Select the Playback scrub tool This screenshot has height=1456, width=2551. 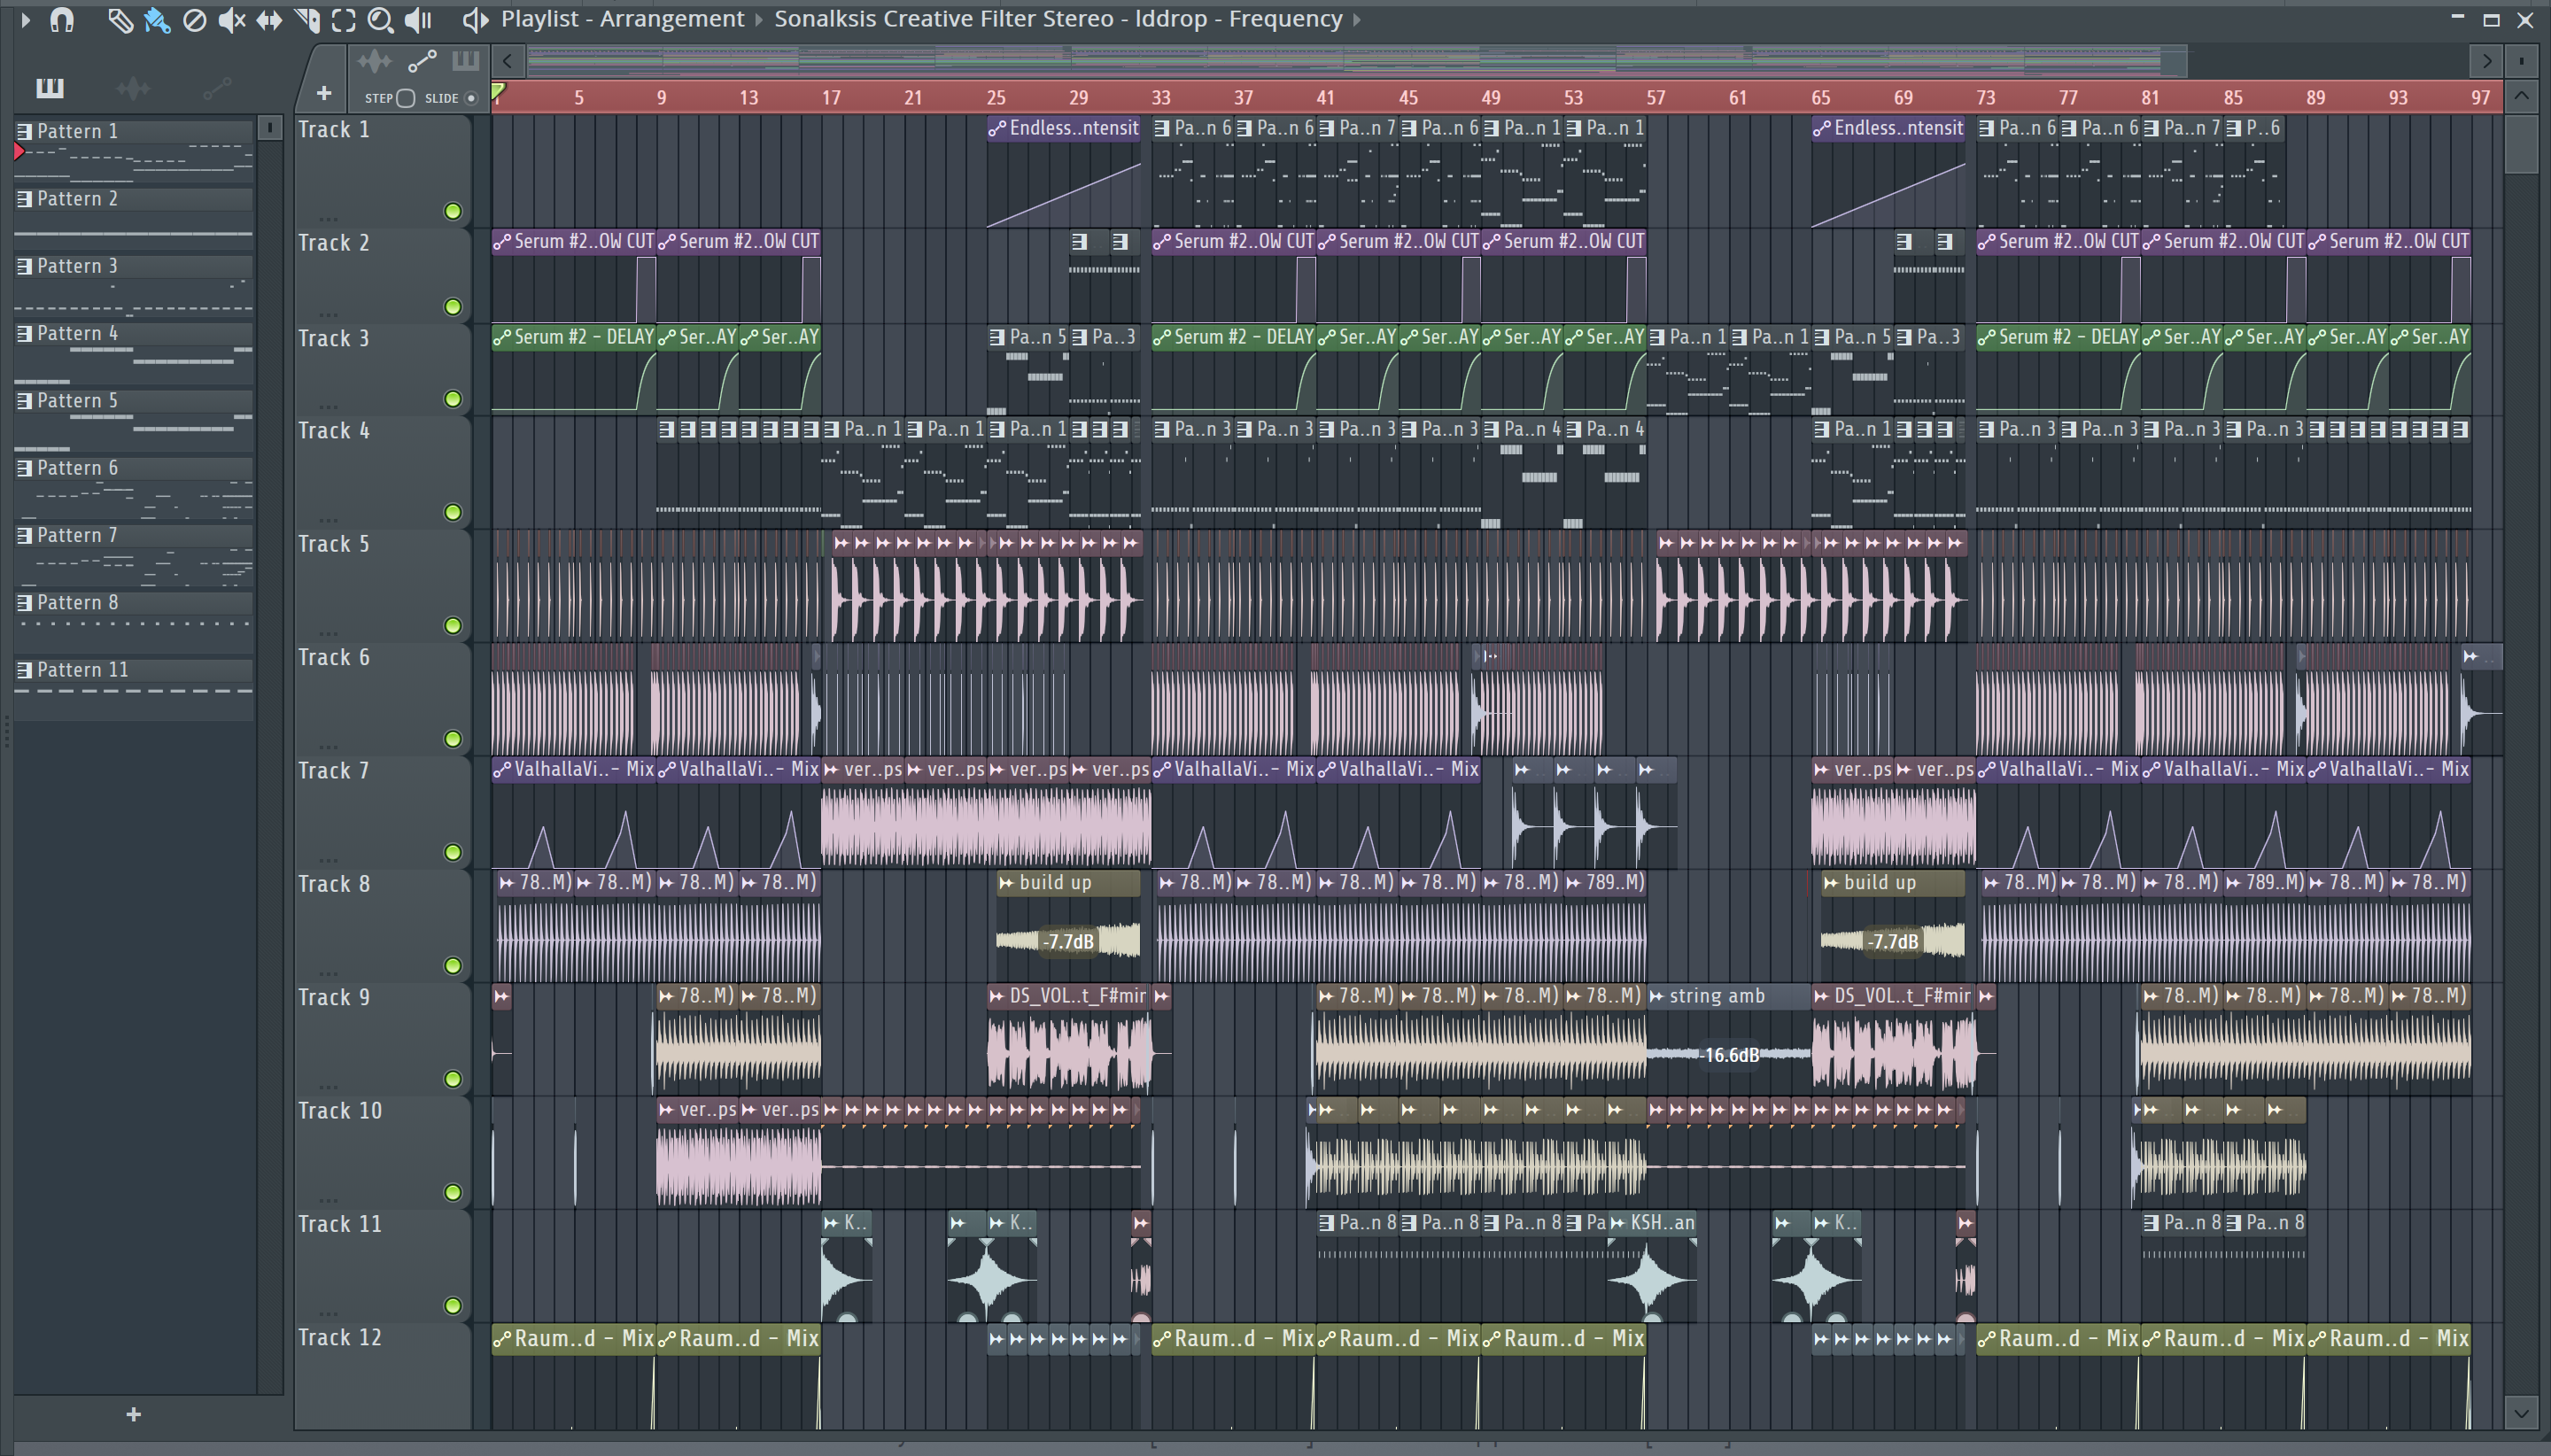418,20
